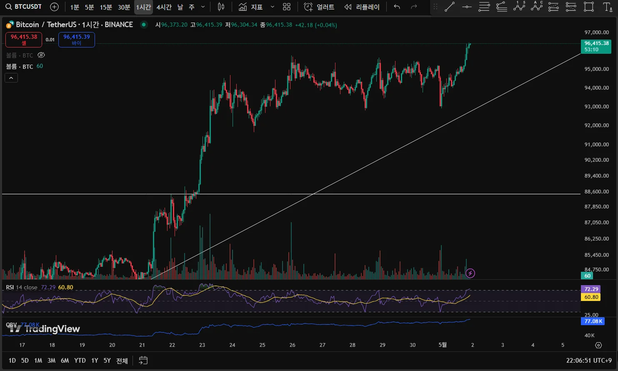Collapse the indicator legend with chevron
618x371 pixels.
(x=11, y=78)
